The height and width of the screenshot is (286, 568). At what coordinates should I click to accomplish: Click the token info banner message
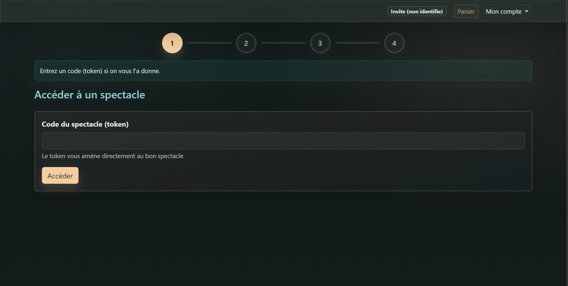[x=100, y=71]
